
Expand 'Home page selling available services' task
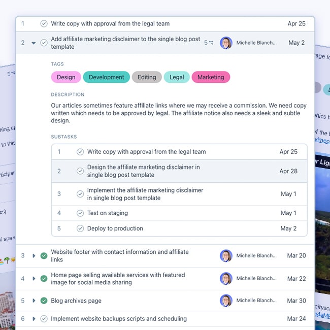point(34,279)
